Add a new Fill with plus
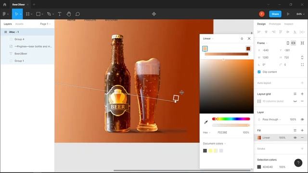308x173 pixels. pyautogui.click(x=302, y=130)
